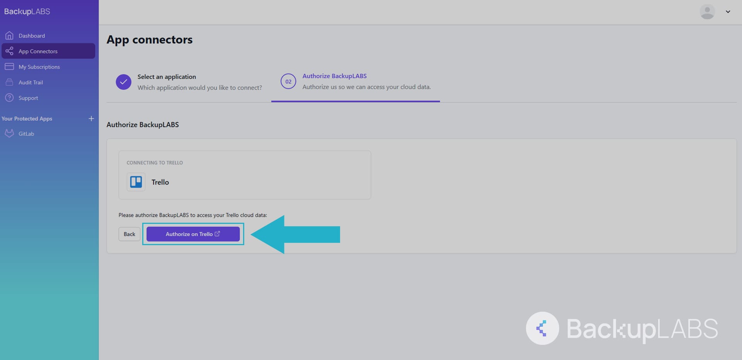Click the Support question mark icon
Image resolution: width=742 pixels, height=360 pixels.
[x=9, y=98]
